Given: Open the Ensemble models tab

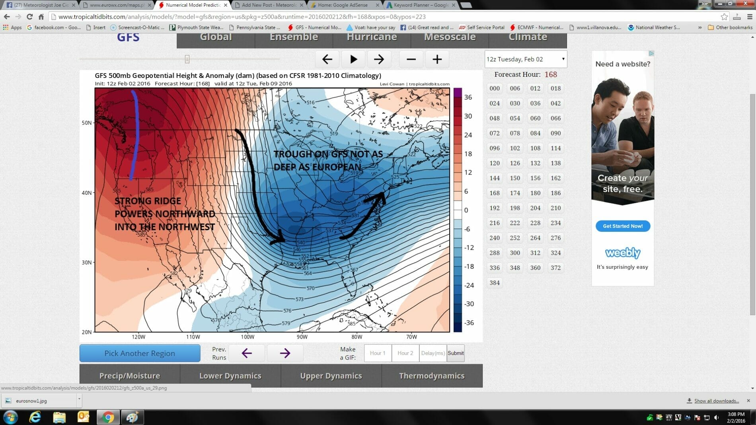Looking at the screenshot, I should [294, 38].
